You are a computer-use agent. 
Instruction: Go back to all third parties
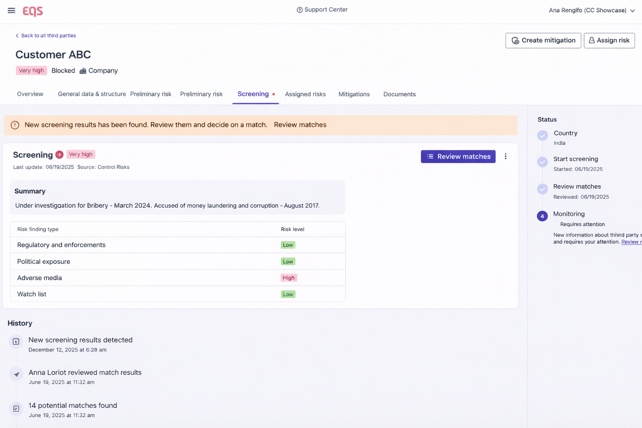[x=46, y=36]
